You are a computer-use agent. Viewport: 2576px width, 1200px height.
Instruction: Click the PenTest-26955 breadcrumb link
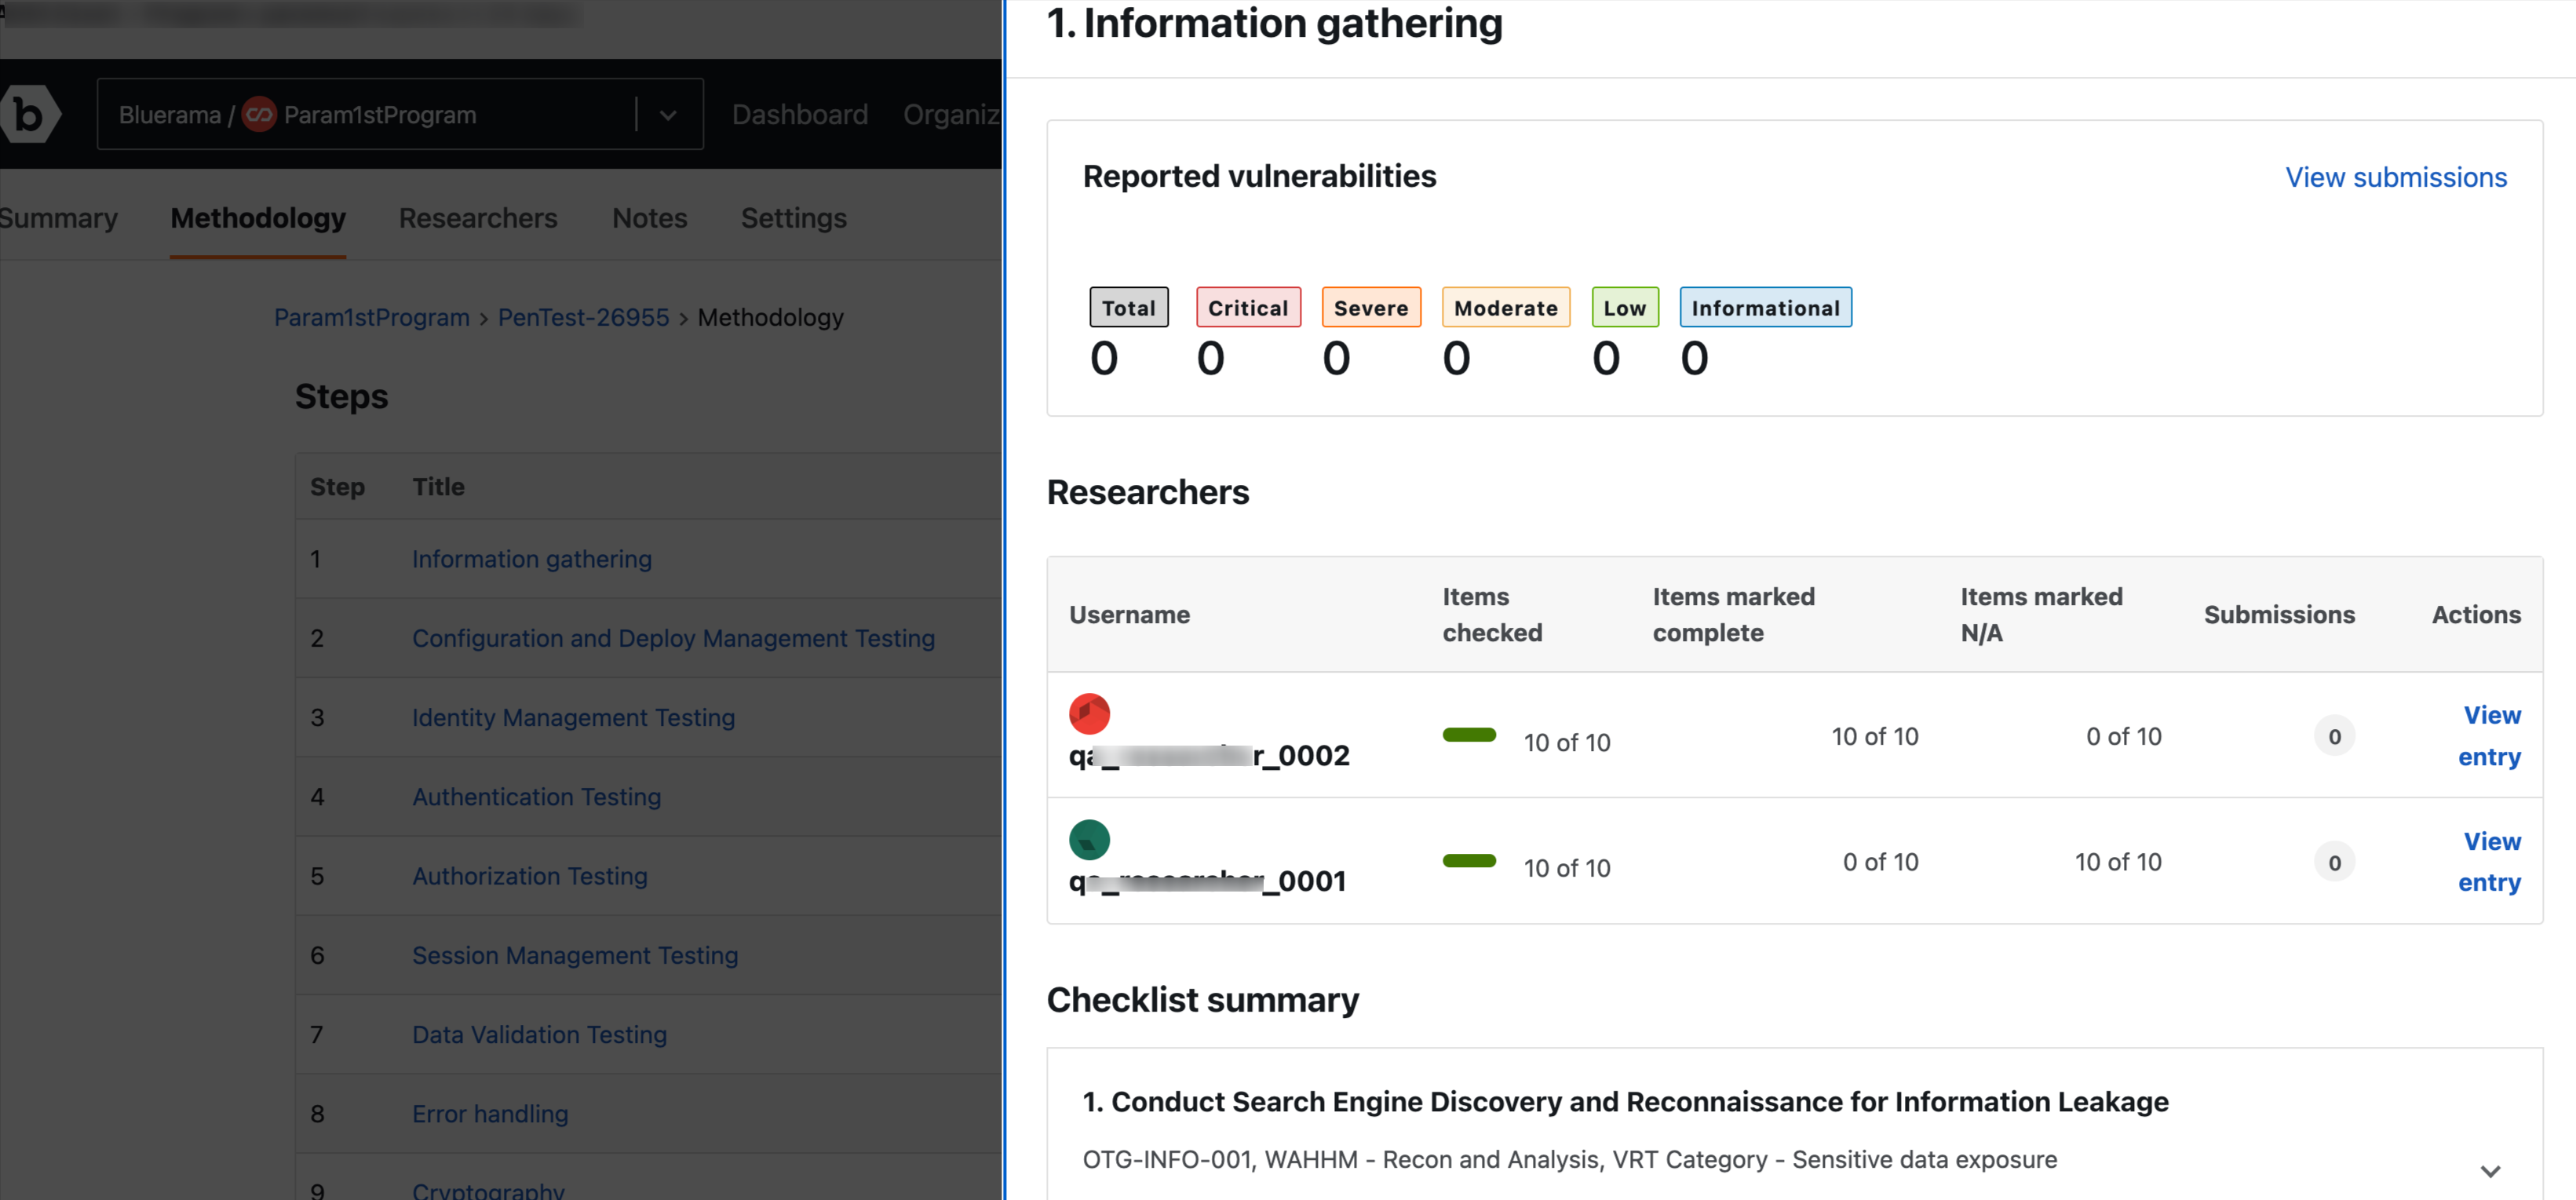click(x=583, y=317)
